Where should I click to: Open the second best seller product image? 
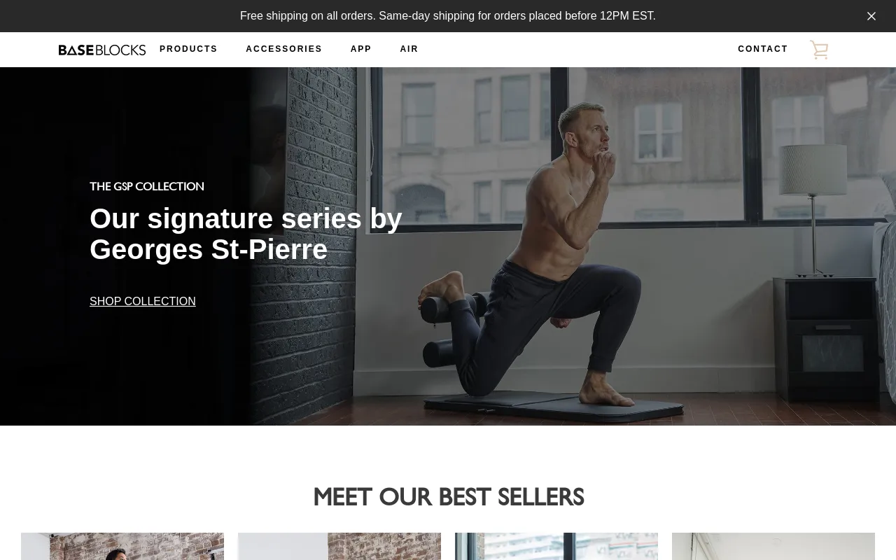coord(339,546)
